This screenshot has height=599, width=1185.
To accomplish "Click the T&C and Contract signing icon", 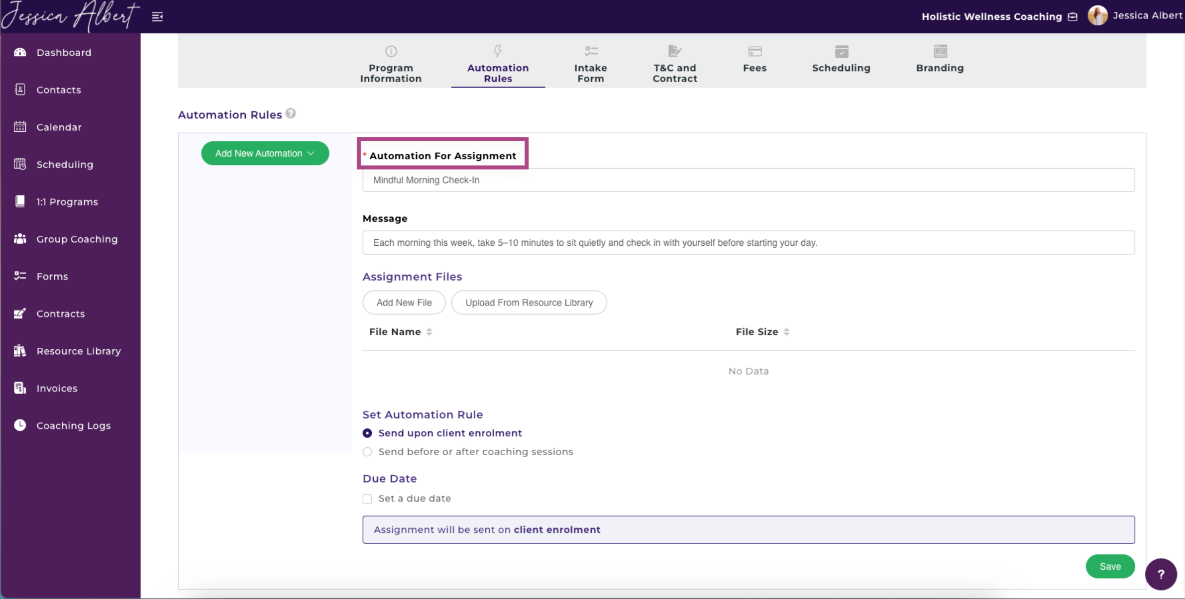I will tap(675, 51).
